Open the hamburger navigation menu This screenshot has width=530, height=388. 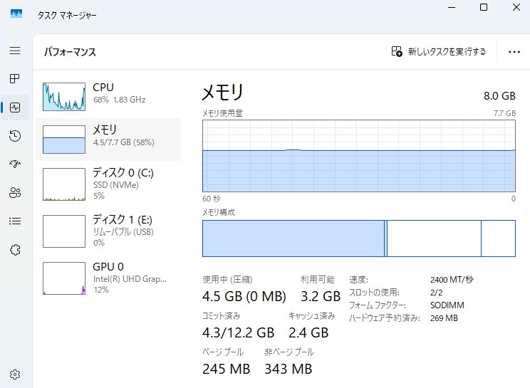point(15,51)
